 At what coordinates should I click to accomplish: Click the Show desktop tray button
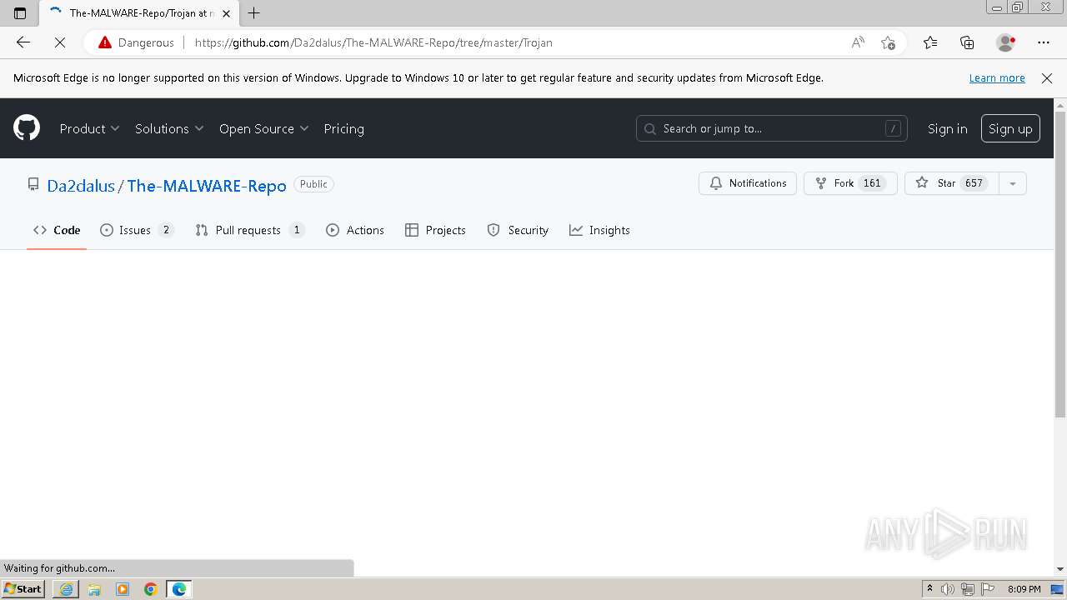tap(1059, 589)
